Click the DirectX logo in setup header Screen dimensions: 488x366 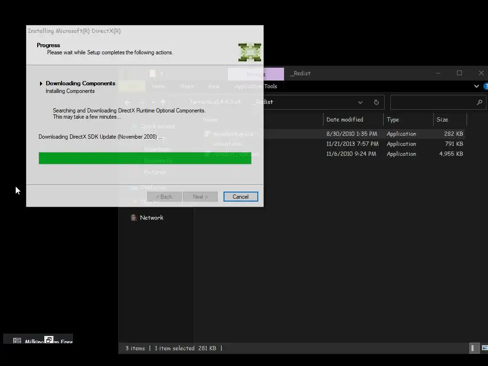[250, 52]
